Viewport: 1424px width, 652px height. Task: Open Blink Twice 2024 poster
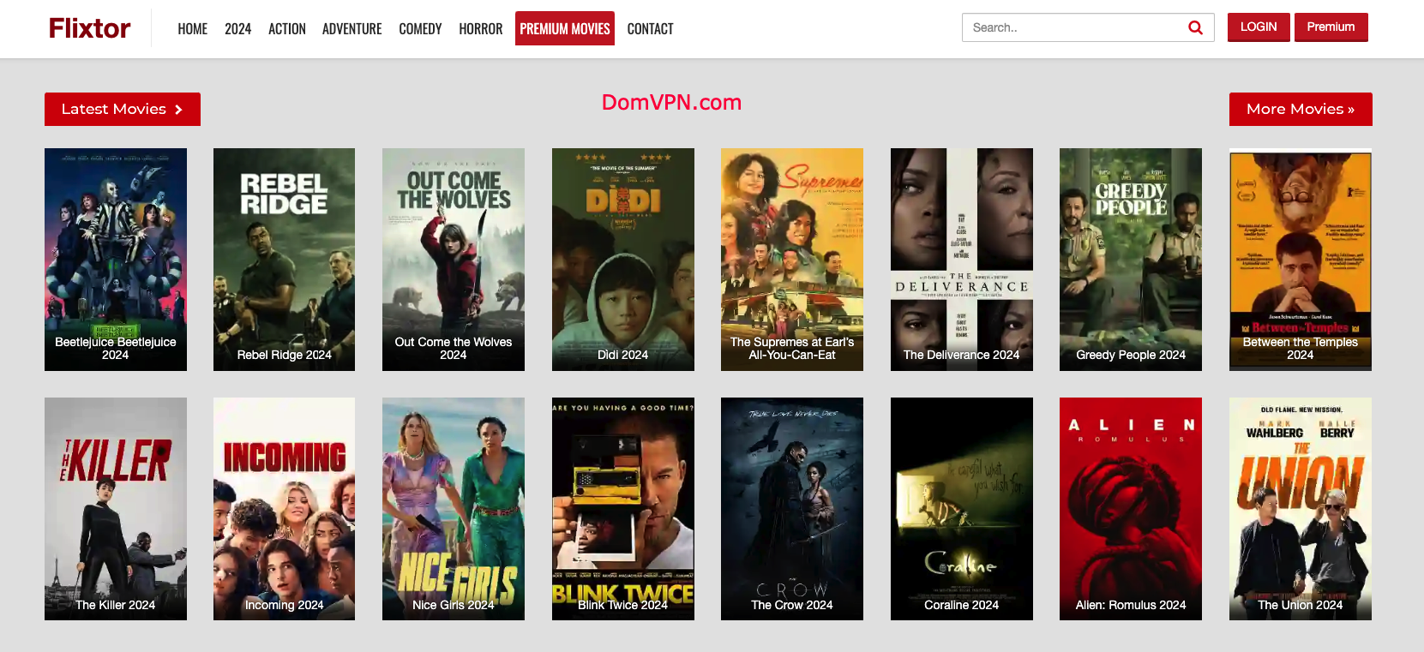tap(623, 509)
